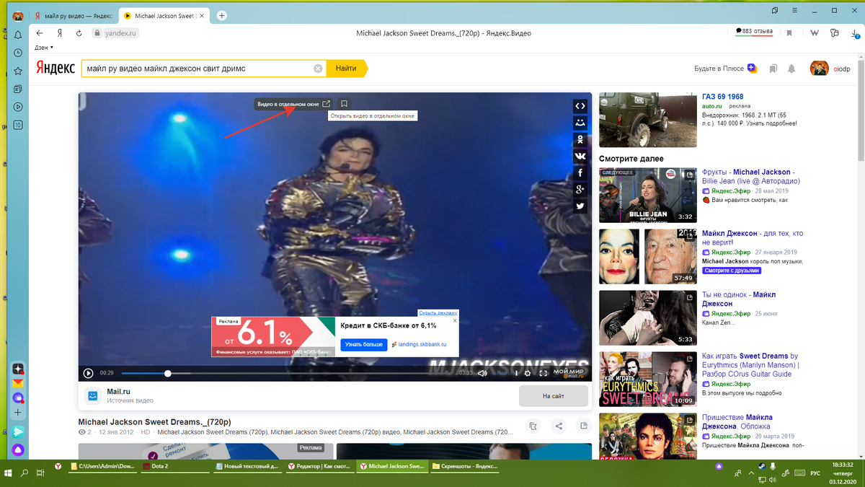Open Mail.ru video source link
Viewport: 865px width, 487px height.
pyautogui.click(x=119, y=392)
